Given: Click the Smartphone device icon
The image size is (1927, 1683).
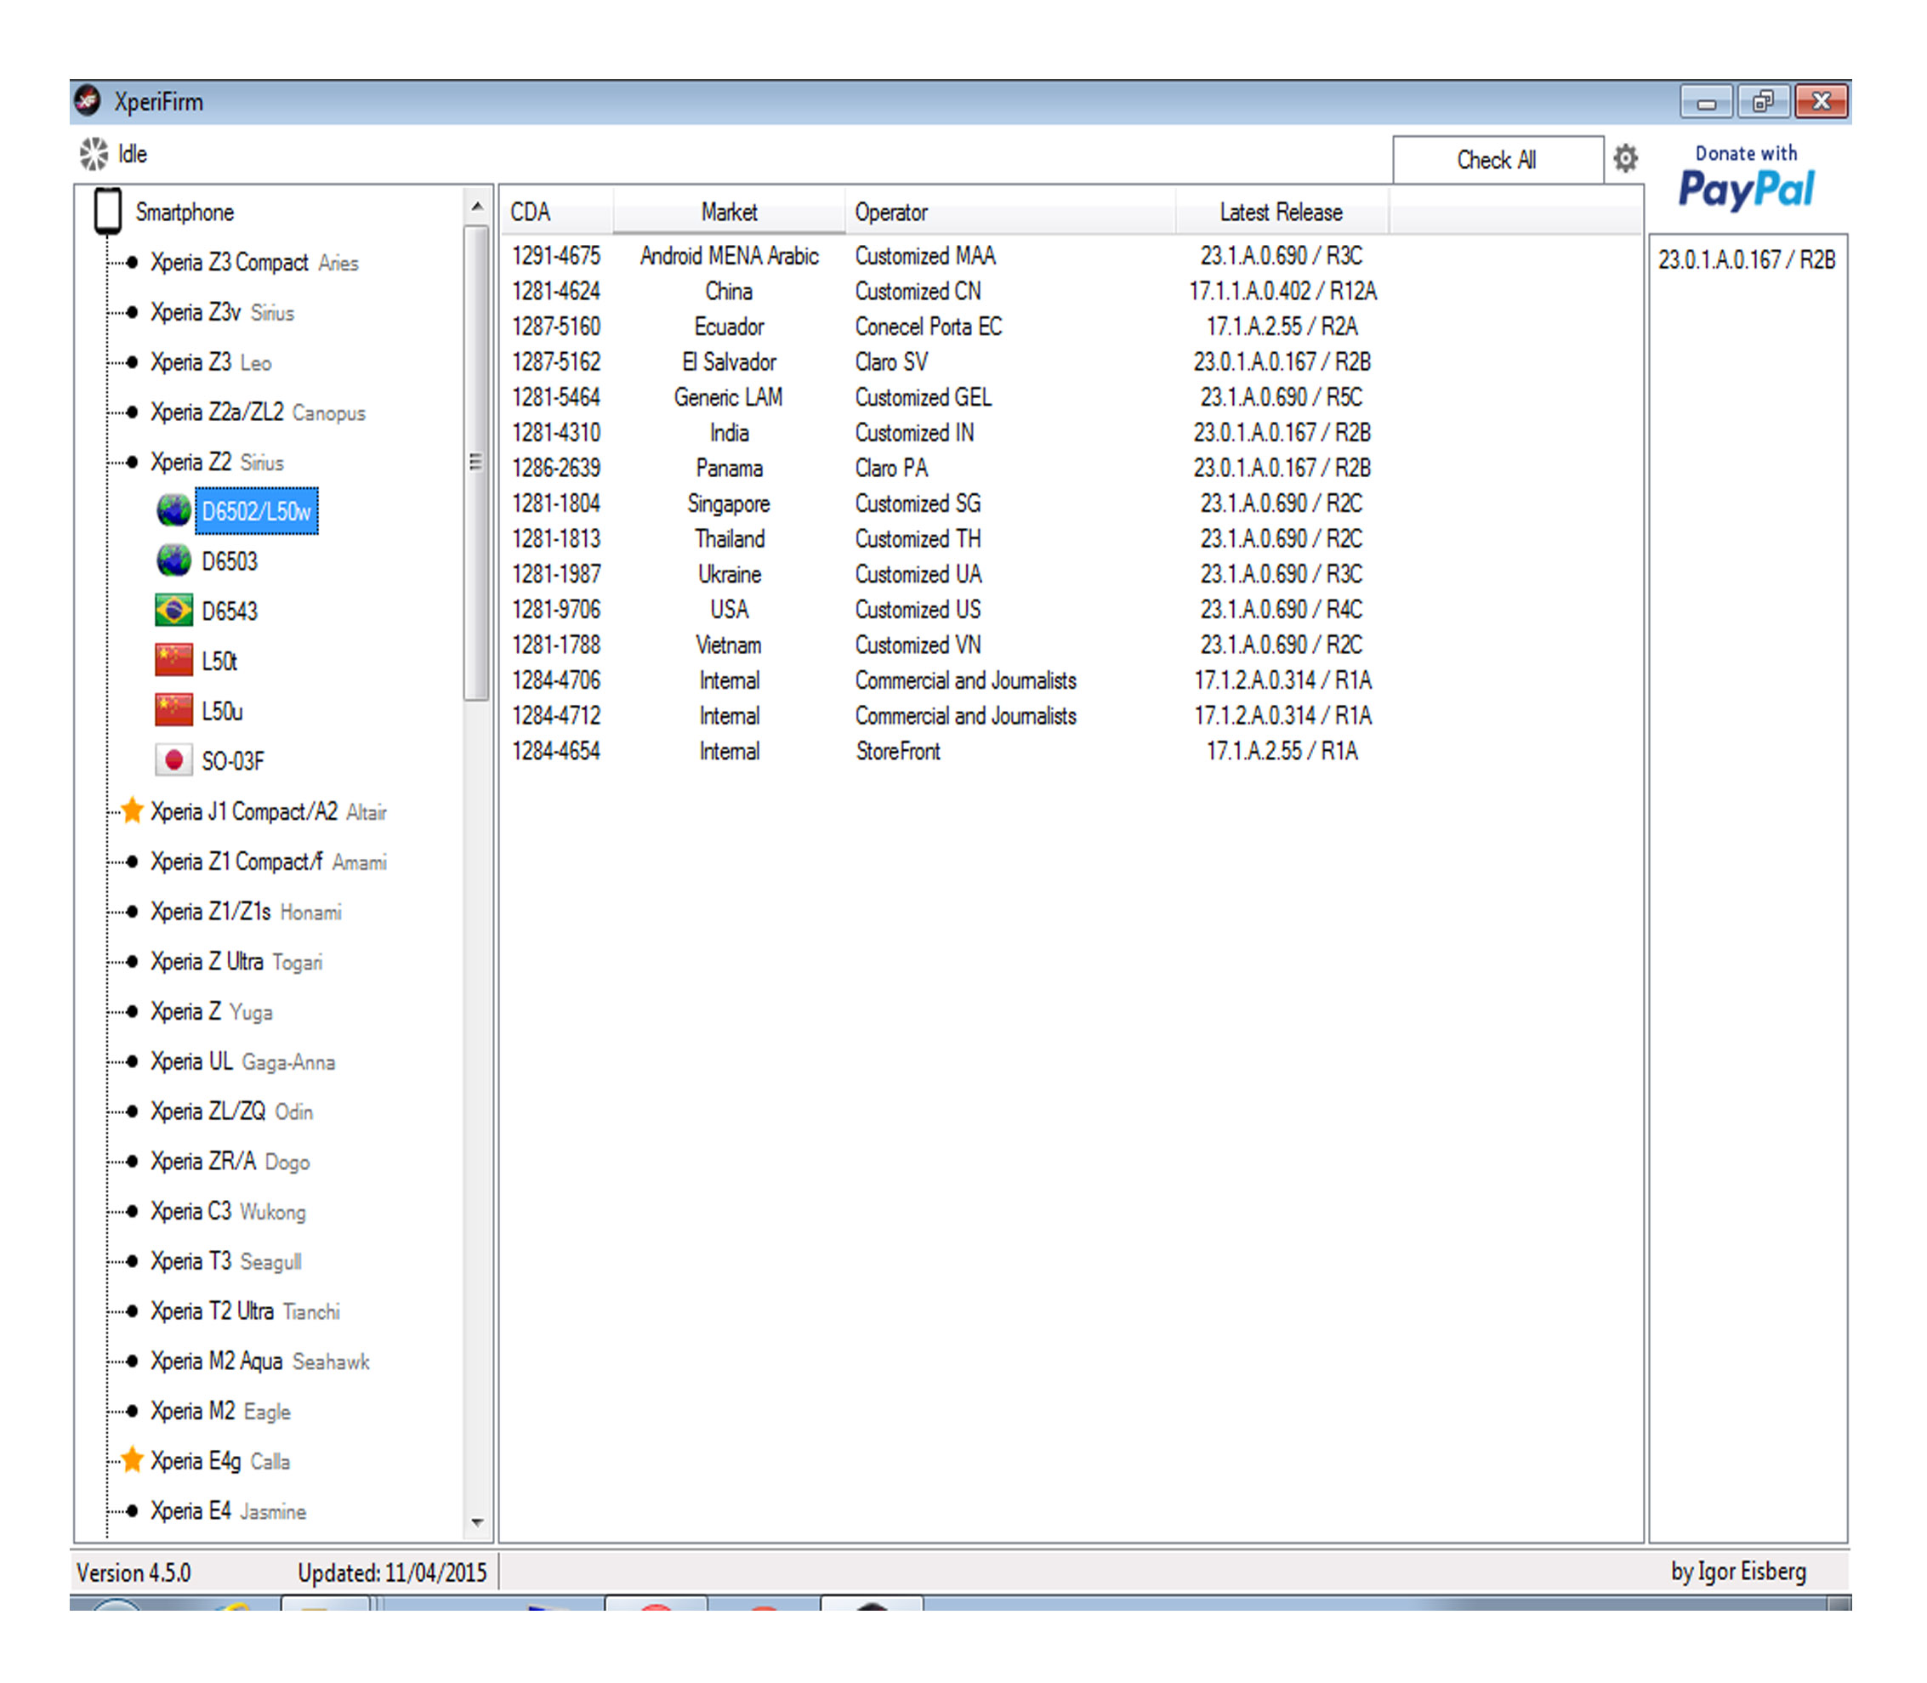Looking at the screenshot, I should [x=108, y=210].
